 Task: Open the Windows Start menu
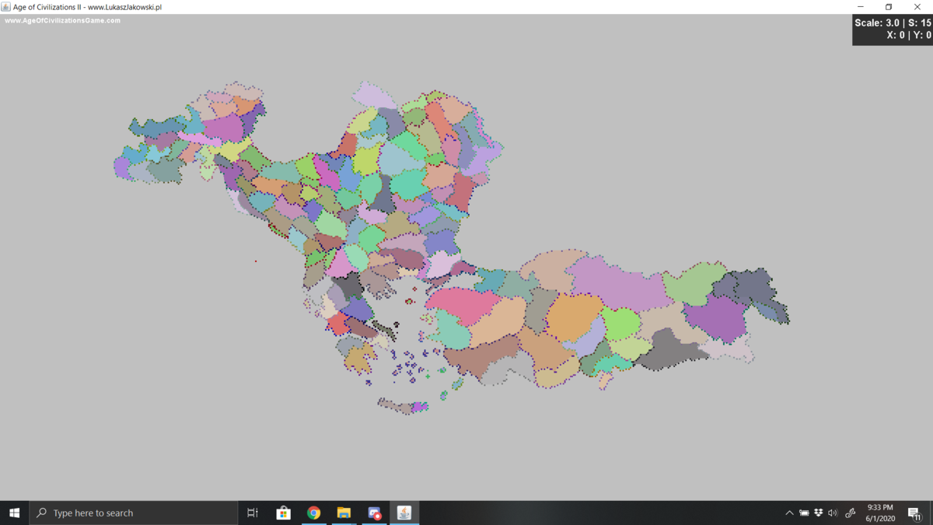(14, 513)
